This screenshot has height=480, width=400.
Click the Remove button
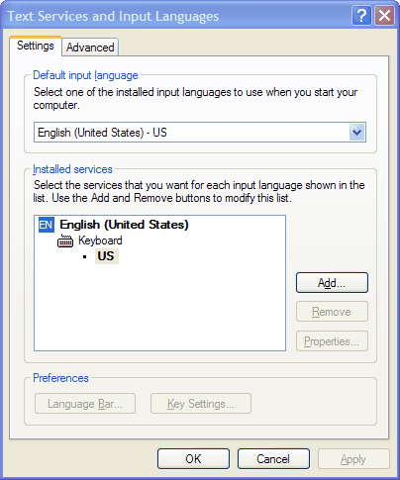[x=332, y=312]
